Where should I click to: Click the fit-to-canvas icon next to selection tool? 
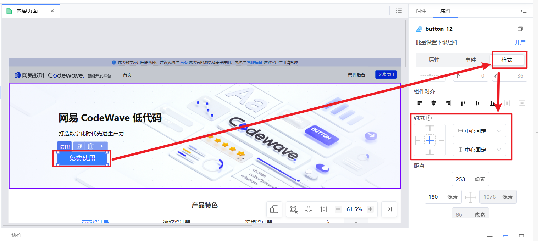308,209
